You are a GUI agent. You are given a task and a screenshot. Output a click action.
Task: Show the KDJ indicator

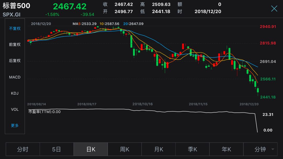[x=15, y=93]
